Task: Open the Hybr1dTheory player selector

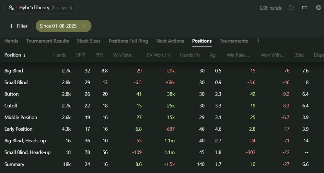Action: (x=40, y=8)
